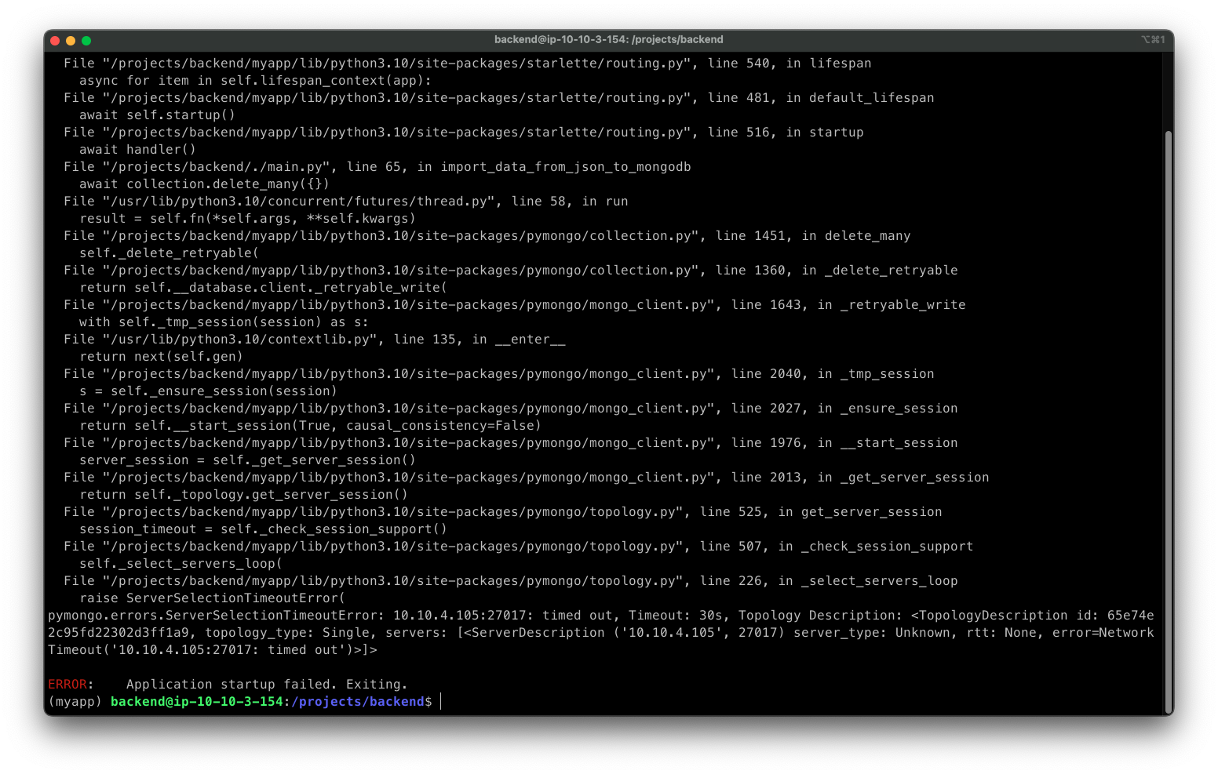Viewport: 1218px width, 774px height.
Task: Click import_data_from_json_to_mongodb function name
Action: (565, 167)
